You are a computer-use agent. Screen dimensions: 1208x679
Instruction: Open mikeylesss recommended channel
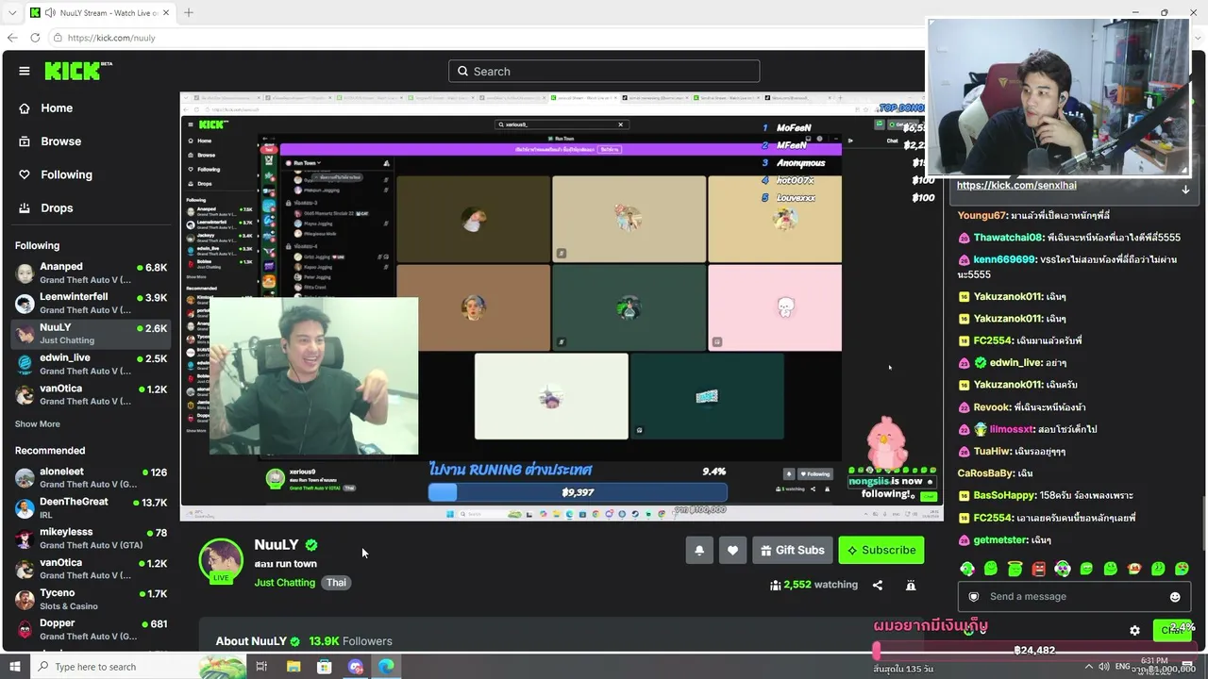click(91, 538)
